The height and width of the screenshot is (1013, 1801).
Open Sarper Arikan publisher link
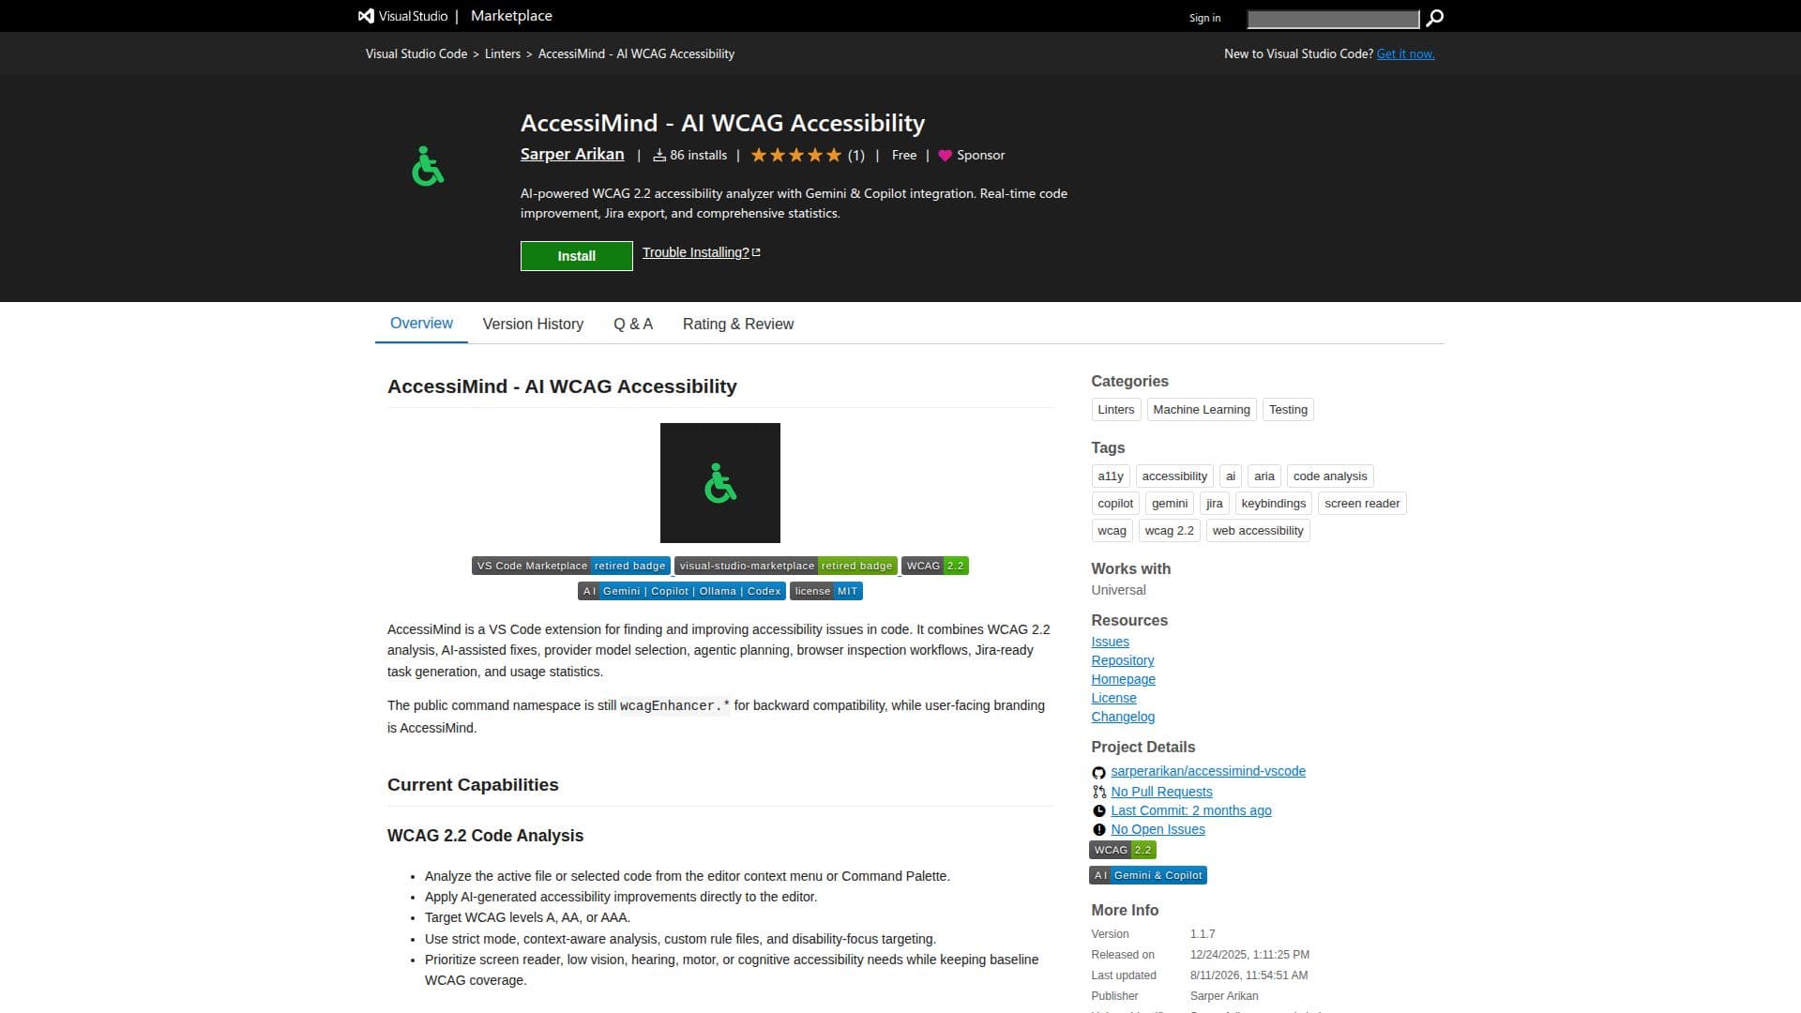tap(572, 155)
